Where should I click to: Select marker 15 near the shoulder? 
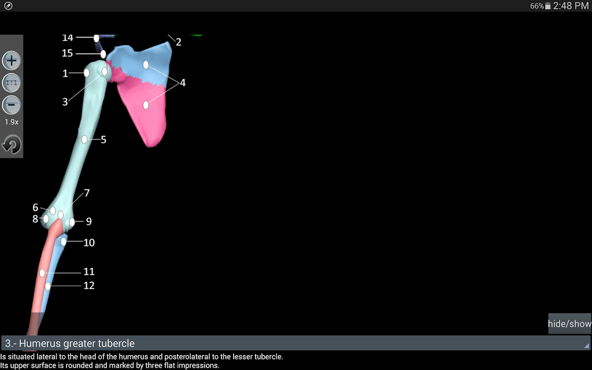[103, 54]
